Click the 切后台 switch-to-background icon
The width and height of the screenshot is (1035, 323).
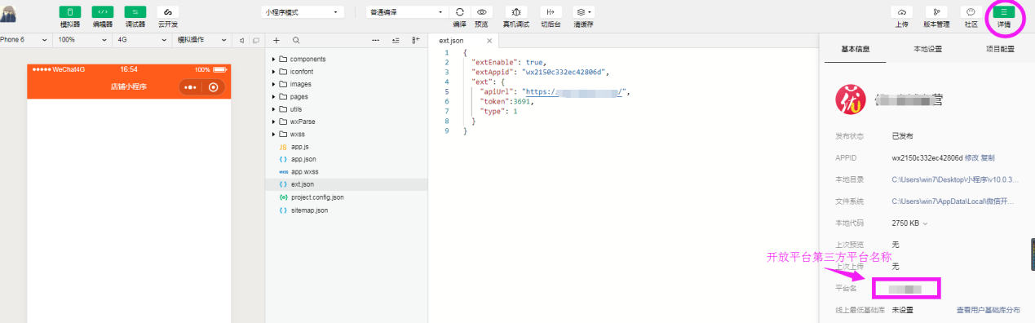coord(551,12)
